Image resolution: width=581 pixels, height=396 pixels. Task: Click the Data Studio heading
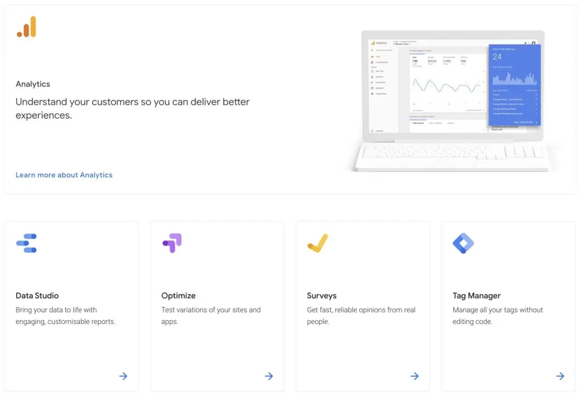point(37,296)
